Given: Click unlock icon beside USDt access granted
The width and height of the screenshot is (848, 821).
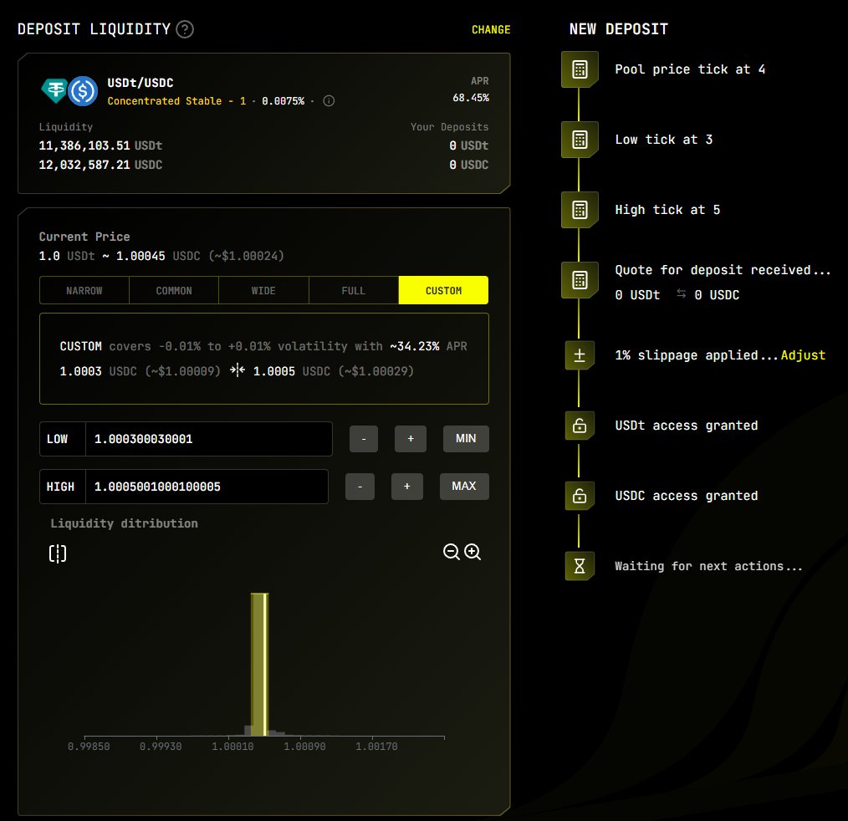Looking at the screenshot, I should click(580, 426).
